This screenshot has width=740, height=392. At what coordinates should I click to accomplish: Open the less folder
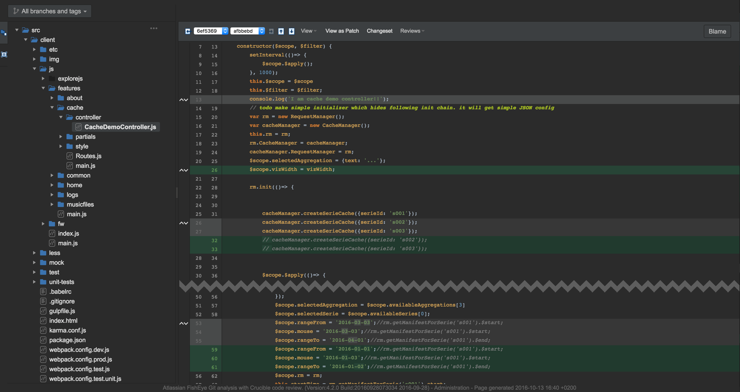point(55,253)
